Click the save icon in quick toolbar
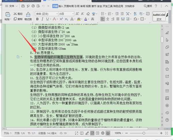 (23, 6)
